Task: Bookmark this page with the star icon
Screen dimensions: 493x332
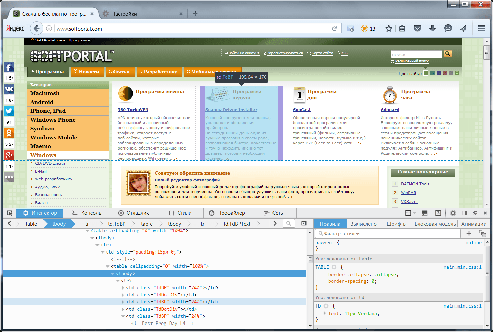Action: (389, 29)
